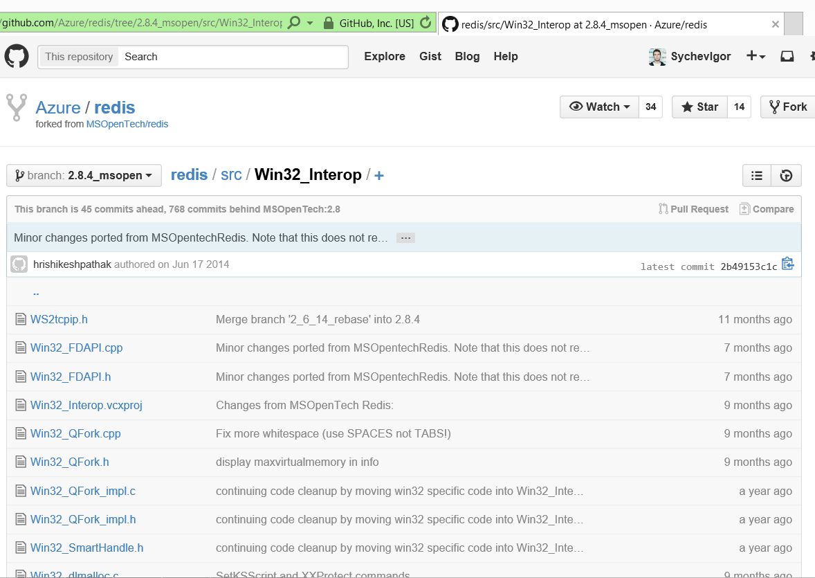The width and height of the screenshot is (815, 578).
Task: Click Compare link
Action: point(767,209)
